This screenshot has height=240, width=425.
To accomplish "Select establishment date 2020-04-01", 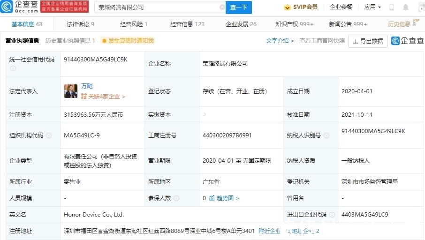I will tap(357, 91).
